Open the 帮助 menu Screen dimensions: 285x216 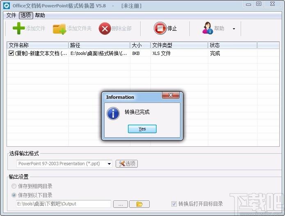(40, 15)
